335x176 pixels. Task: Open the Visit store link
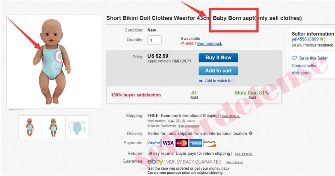click(x=300, y=73)
